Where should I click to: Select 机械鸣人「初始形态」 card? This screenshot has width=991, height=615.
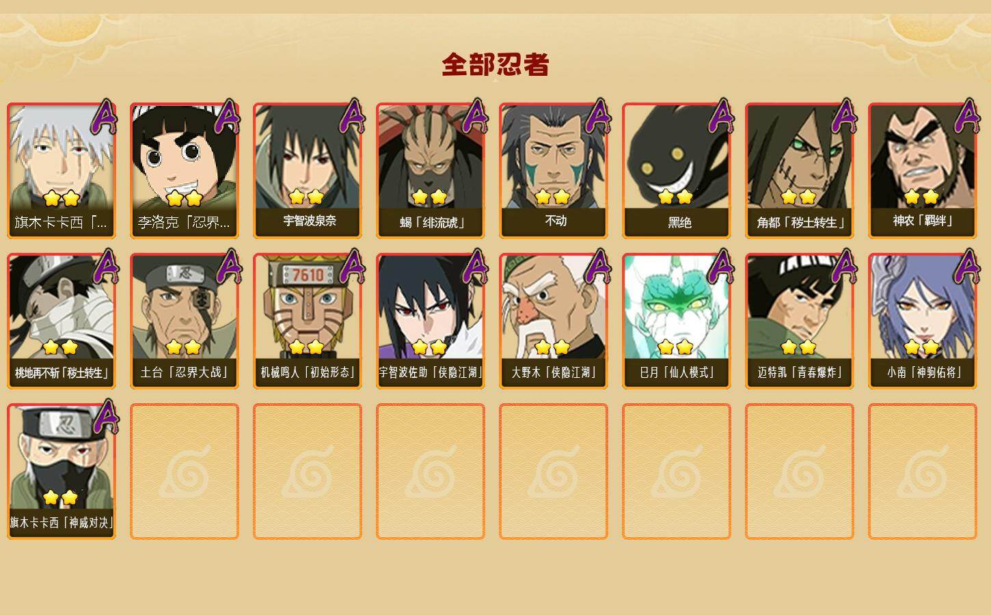click(308, 321)
